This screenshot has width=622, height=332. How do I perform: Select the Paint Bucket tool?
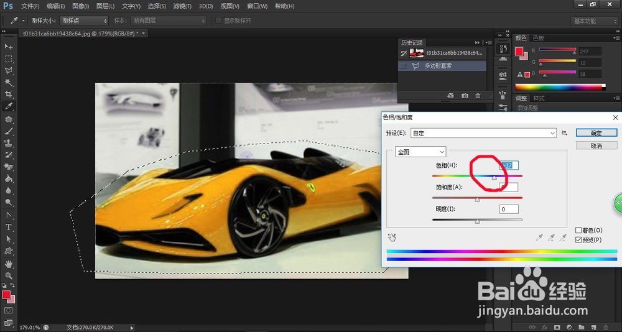pos(8,178)
